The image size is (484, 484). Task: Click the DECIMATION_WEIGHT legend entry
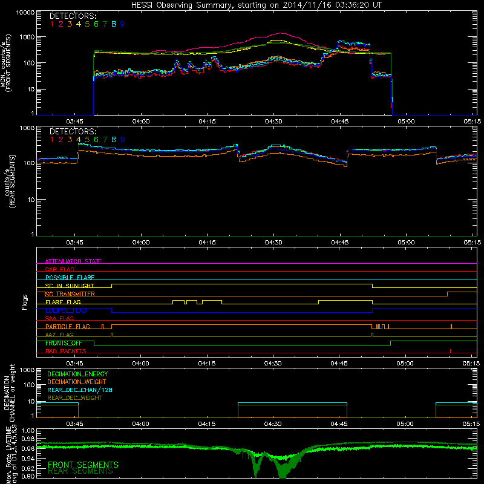(x=77, y=382)
